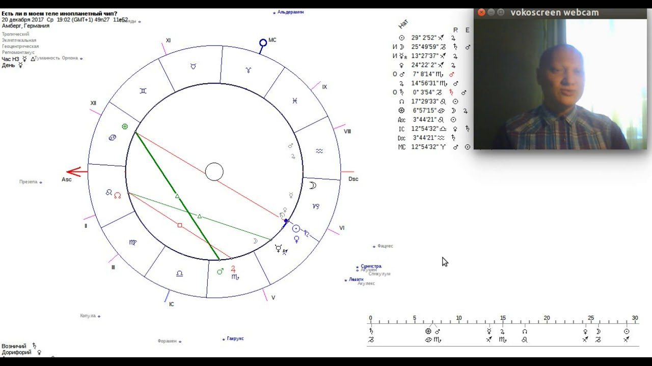
Task: Select the Saturn symbol beside the Sun
Action: [x=306, y=234]
